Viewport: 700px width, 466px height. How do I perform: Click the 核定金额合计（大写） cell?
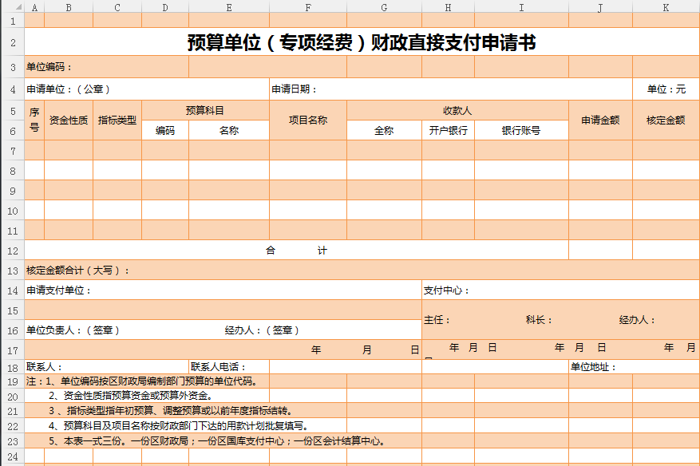pos(78,271)
